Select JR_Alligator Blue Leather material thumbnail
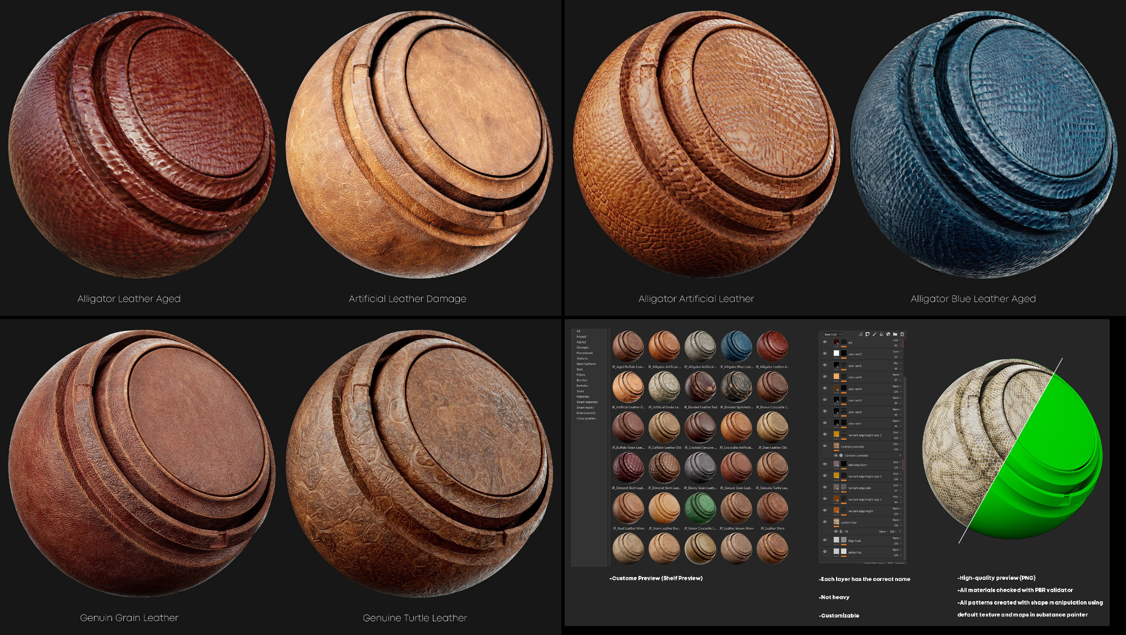The image size is (1126, 635). pos(736,346)
